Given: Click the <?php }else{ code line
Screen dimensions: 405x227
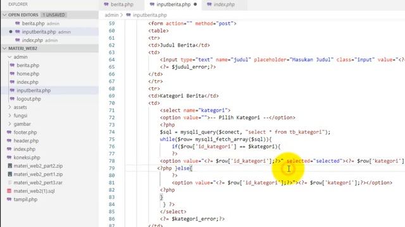Looking at the screenshot, I should coord(175,168).
